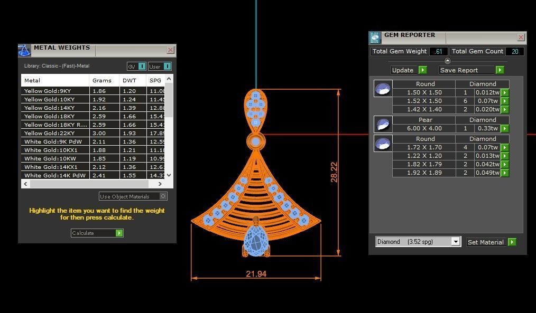Select Yellow Gold:22KY row

point(93,134)
